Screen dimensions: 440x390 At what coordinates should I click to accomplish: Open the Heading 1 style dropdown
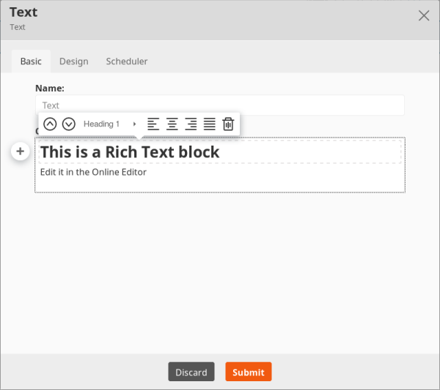(x=101, y=124)
